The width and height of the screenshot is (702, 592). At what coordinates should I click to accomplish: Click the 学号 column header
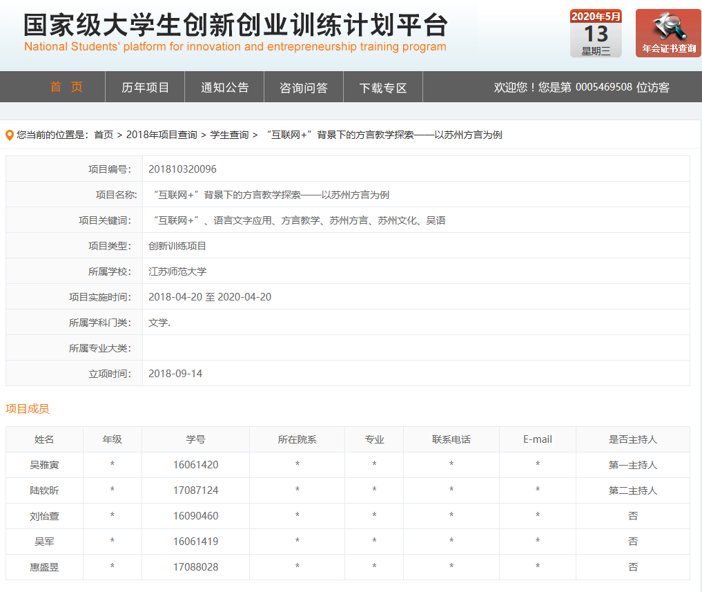(195, 439)
